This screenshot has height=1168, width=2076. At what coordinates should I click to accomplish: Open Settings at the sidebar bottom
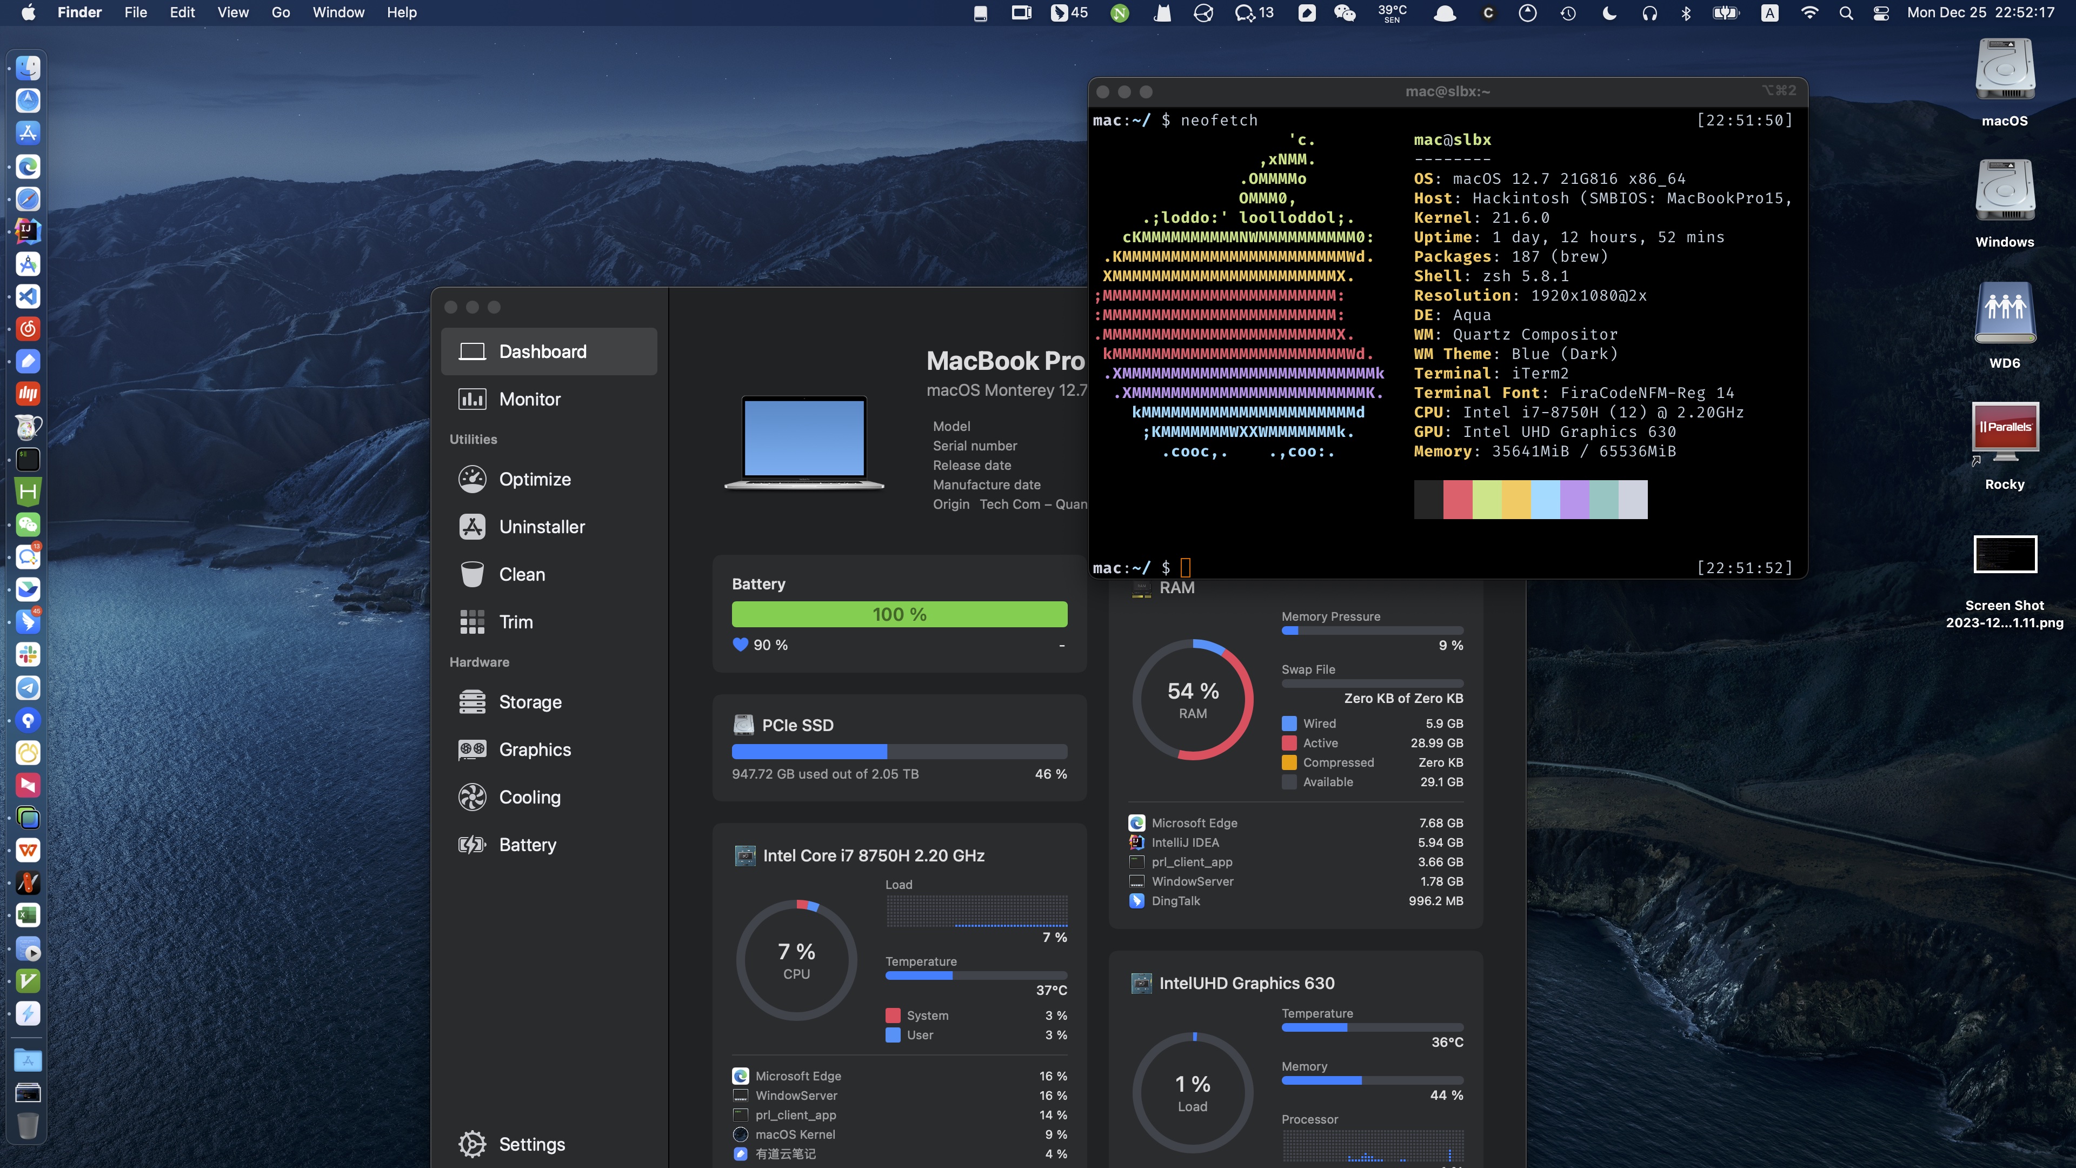[549, 1144]
